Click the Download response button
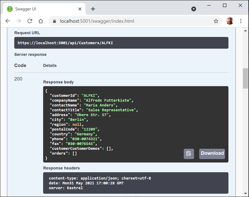 [x=212, y=154]
